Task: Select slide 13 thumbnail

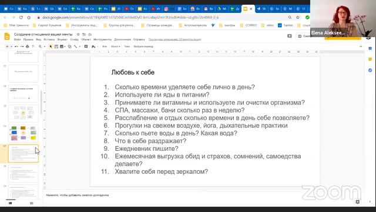Action: pyautogui.click(x=23, y=73)
